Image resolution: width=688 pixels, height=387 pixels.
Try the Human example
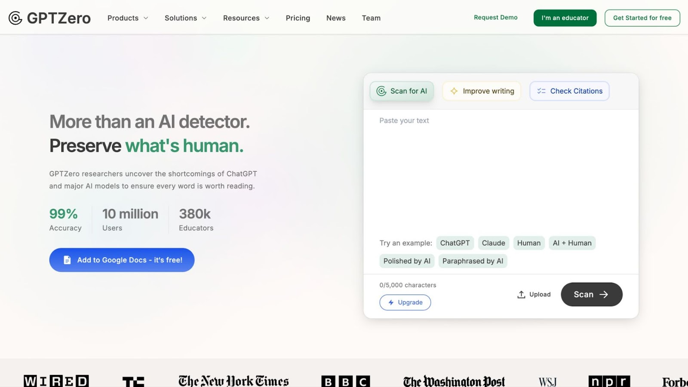click(529, 243)
